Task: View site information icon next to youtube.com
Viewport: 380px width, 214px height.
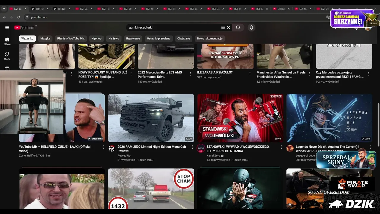Action: pos(27,17)
